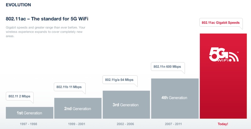Click the Gigabit speeds description paragraph
Image resolution: width=251 pixels, height=129 pixels.
[45, 32]
